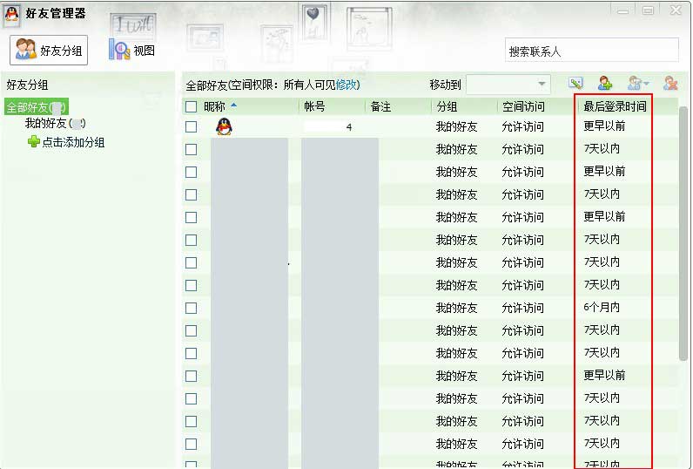Viewport: 693px width, 469px height.
Task: Sort by the 分组 column header
Action: (447, 106)
